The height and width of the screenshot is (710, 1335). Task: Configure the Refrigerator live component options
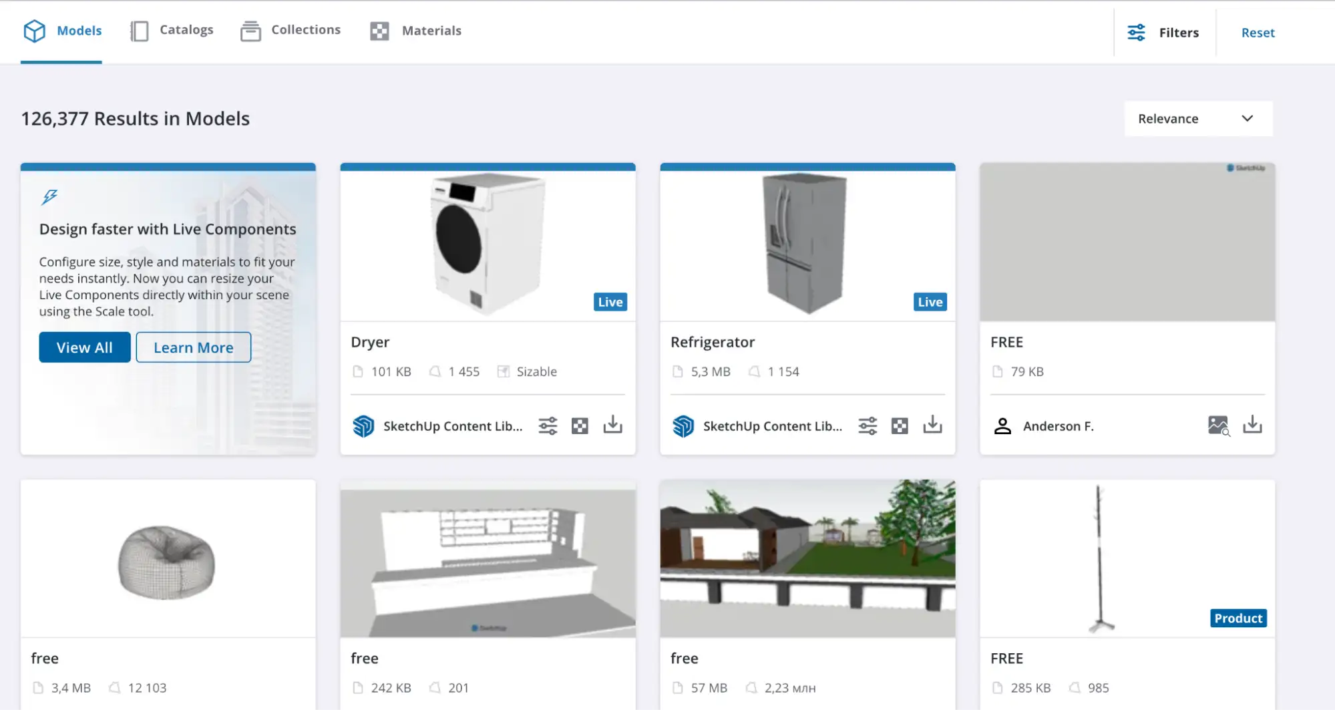868,425
